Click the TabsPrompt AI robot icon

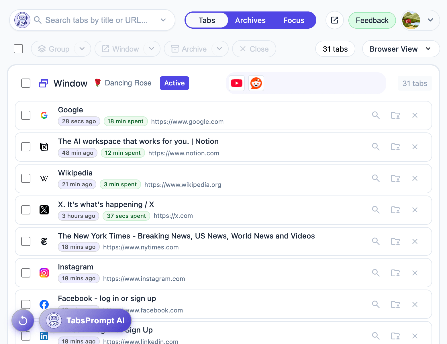(x=53, y=320)
